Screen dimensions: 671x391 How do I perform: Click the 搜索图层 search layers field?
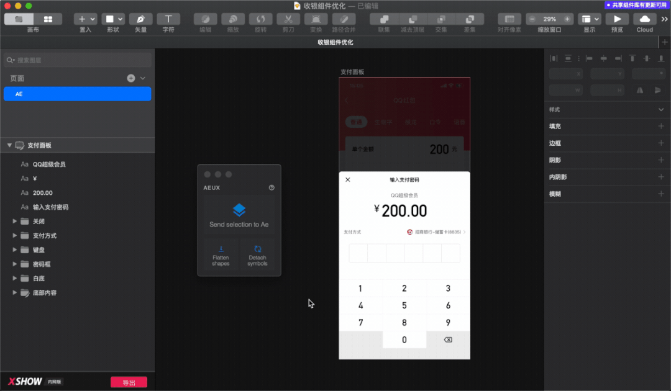78,60
